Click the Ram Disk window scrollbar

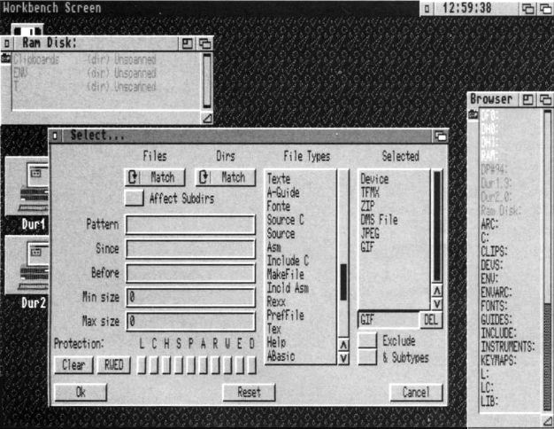coord(207,82)
